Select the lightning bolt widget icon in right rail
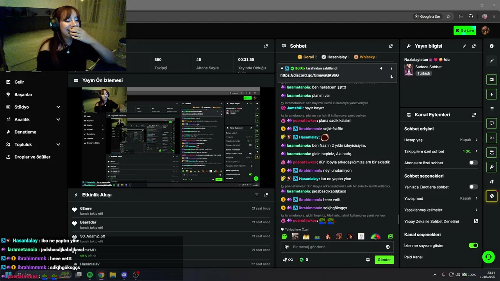The image size is (500, 281). [491, 94]
